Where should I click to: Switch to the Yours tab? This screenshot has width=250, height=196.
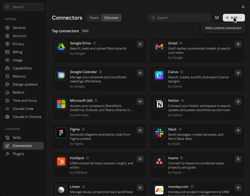click(94, 18)
